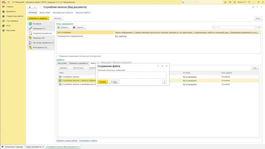This screenshot has width=265, height=149.
Task: Open Протокол работы link
Action: click(x=83, y=12)
